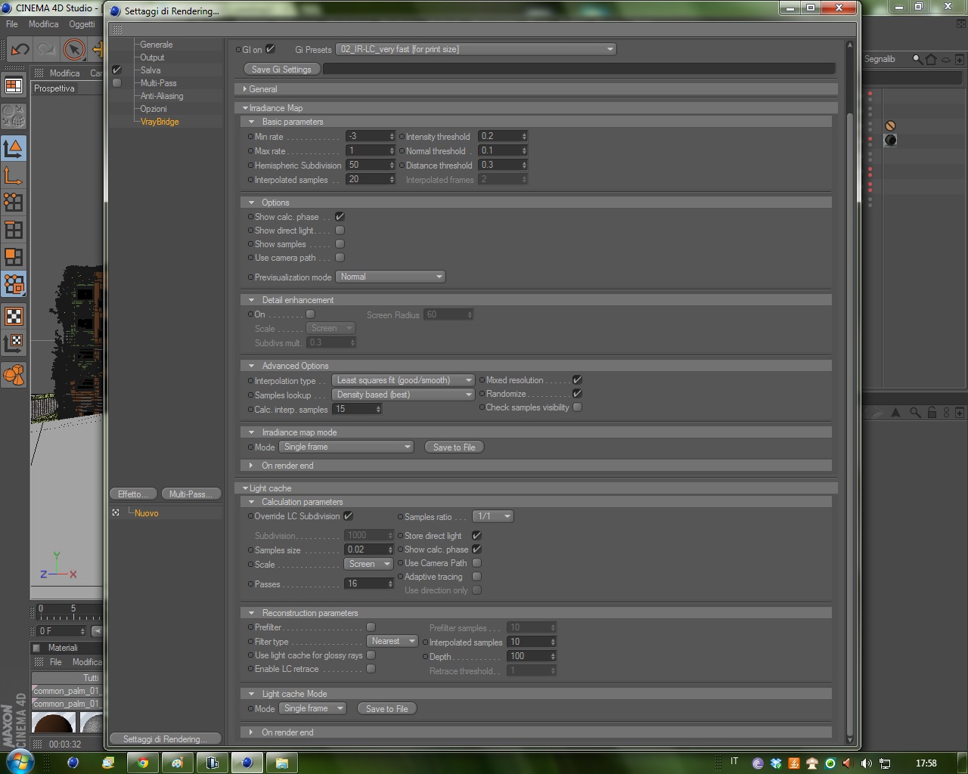Screen dimensions: 968x774
Task: Click the Undo arrow icon
Action: tap(20, 50)
